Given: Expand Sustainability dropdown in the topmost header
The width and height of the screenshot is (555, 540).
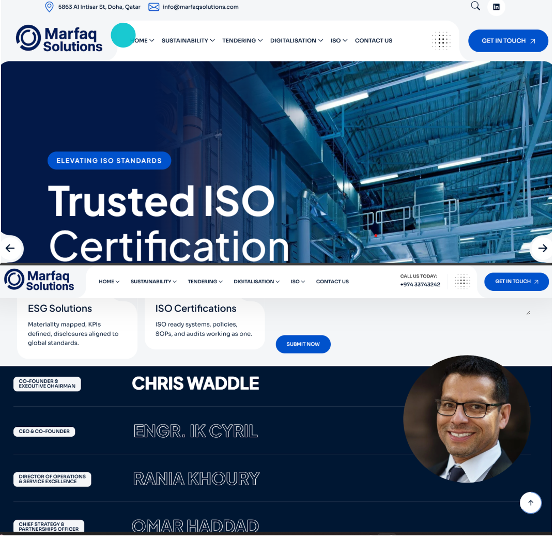Looking at the screenshot, I should 188,41.
